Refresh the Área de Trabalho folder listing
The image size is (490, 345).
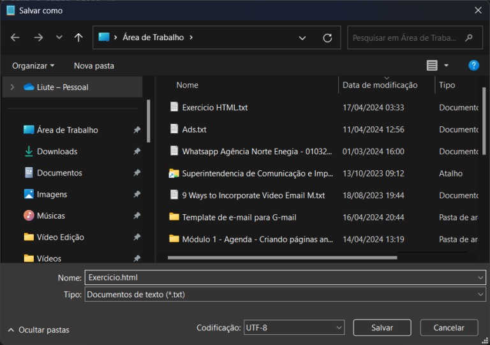327,38
